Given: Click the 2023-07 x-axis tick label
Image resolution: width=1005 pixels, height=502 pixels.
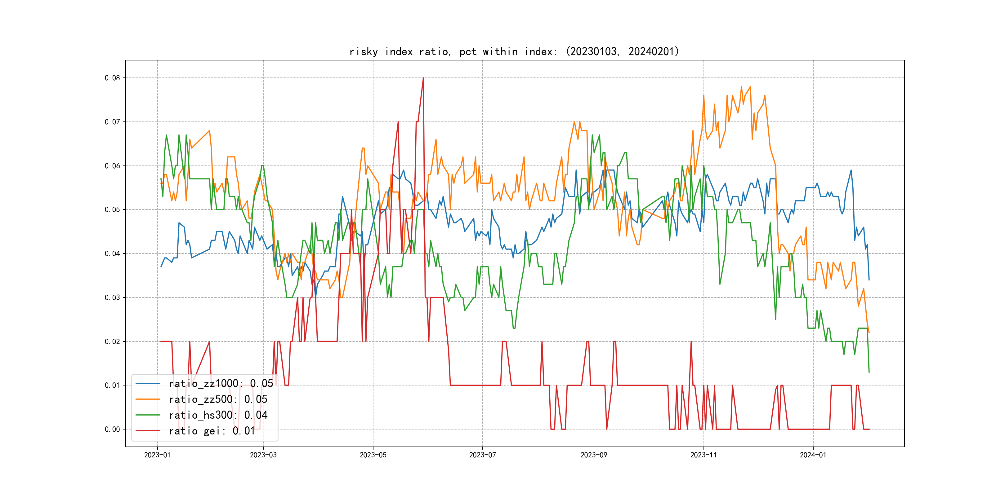Looking at the screenshot, I should click(483, 455).
